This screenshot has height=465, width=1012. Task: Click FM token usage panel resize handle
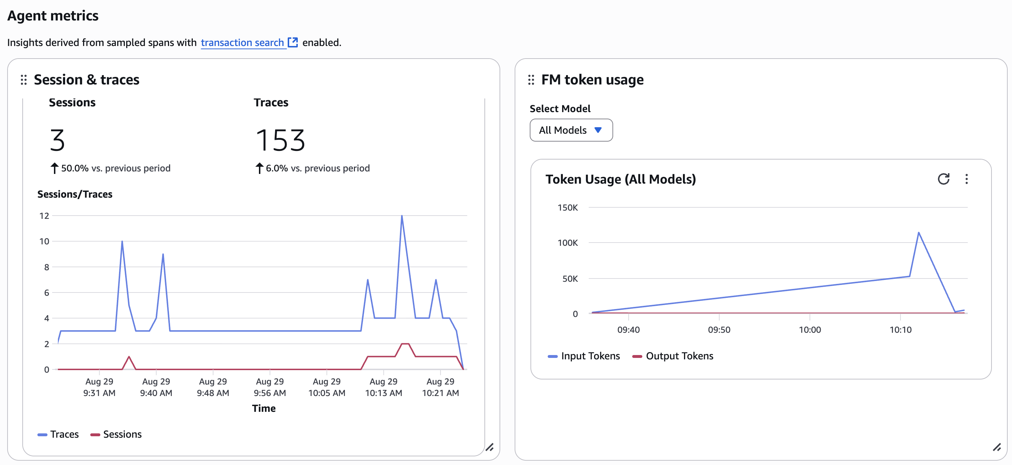coord(997,447)
